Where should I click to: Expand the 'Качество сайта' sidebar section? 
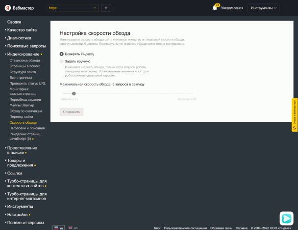(x=22, y=30)
